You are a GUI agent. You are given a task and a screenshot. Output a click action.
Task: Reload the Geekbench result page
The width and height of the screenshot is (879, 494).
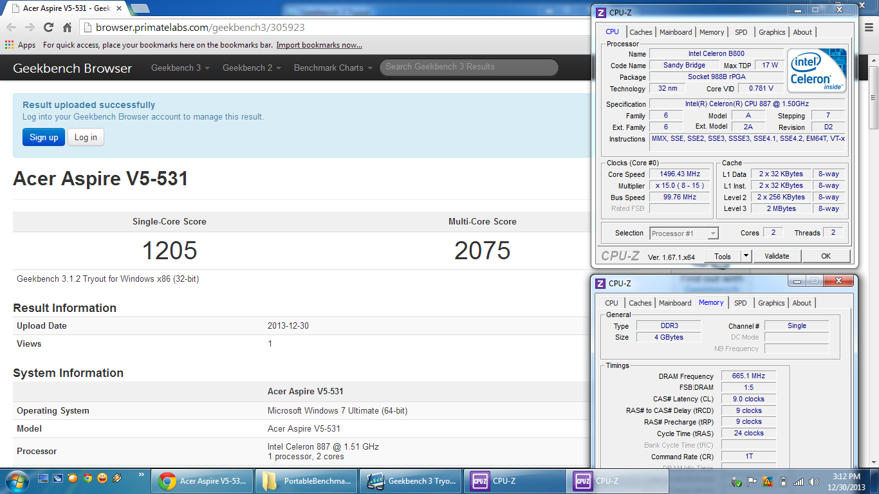point(48,27)
